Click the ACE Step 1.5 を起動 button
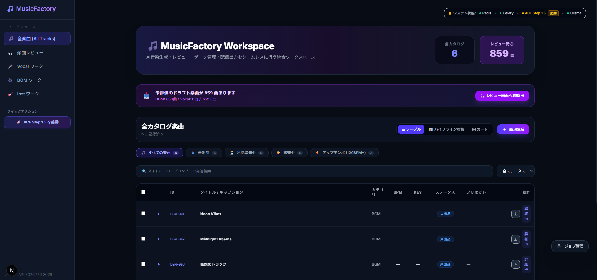The image size is (597, 280). coord(37,122)
